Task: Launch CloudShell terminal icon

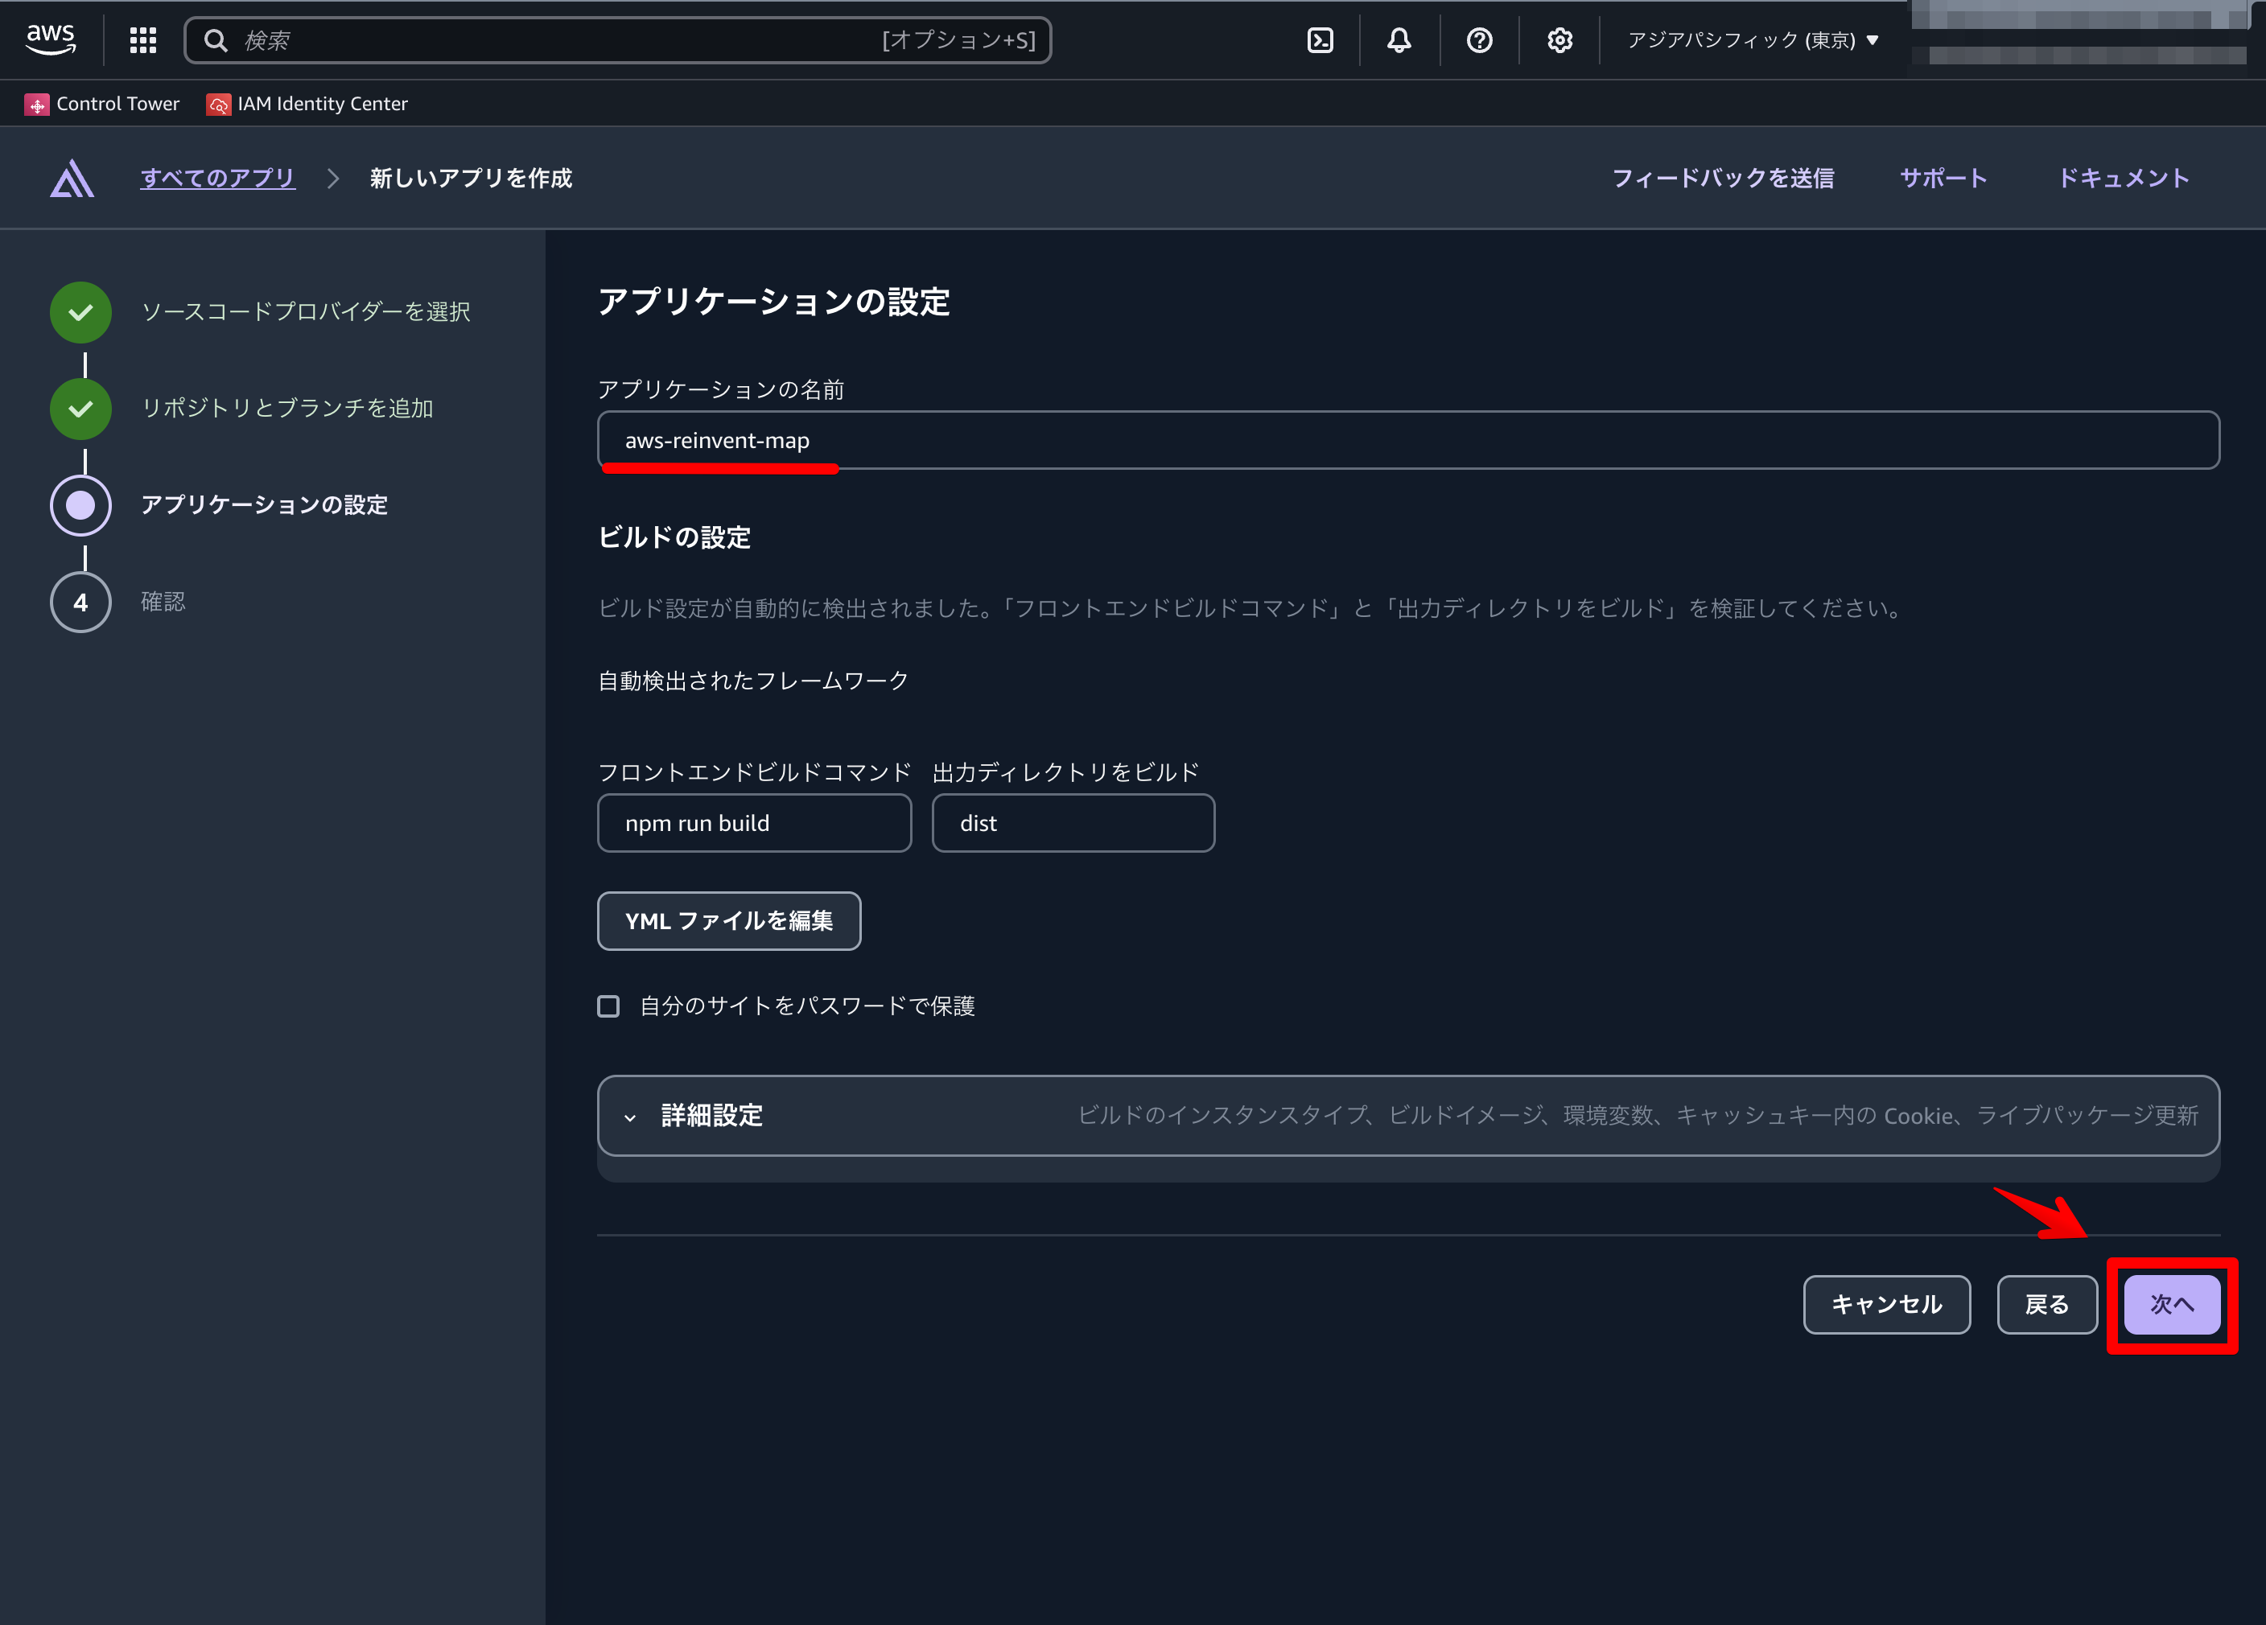Action: (1320, 40)
